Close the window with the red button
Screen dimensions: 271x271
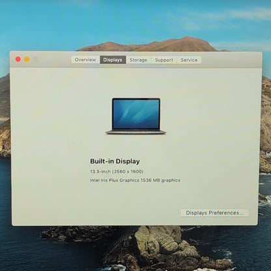[x=18, y=59]
